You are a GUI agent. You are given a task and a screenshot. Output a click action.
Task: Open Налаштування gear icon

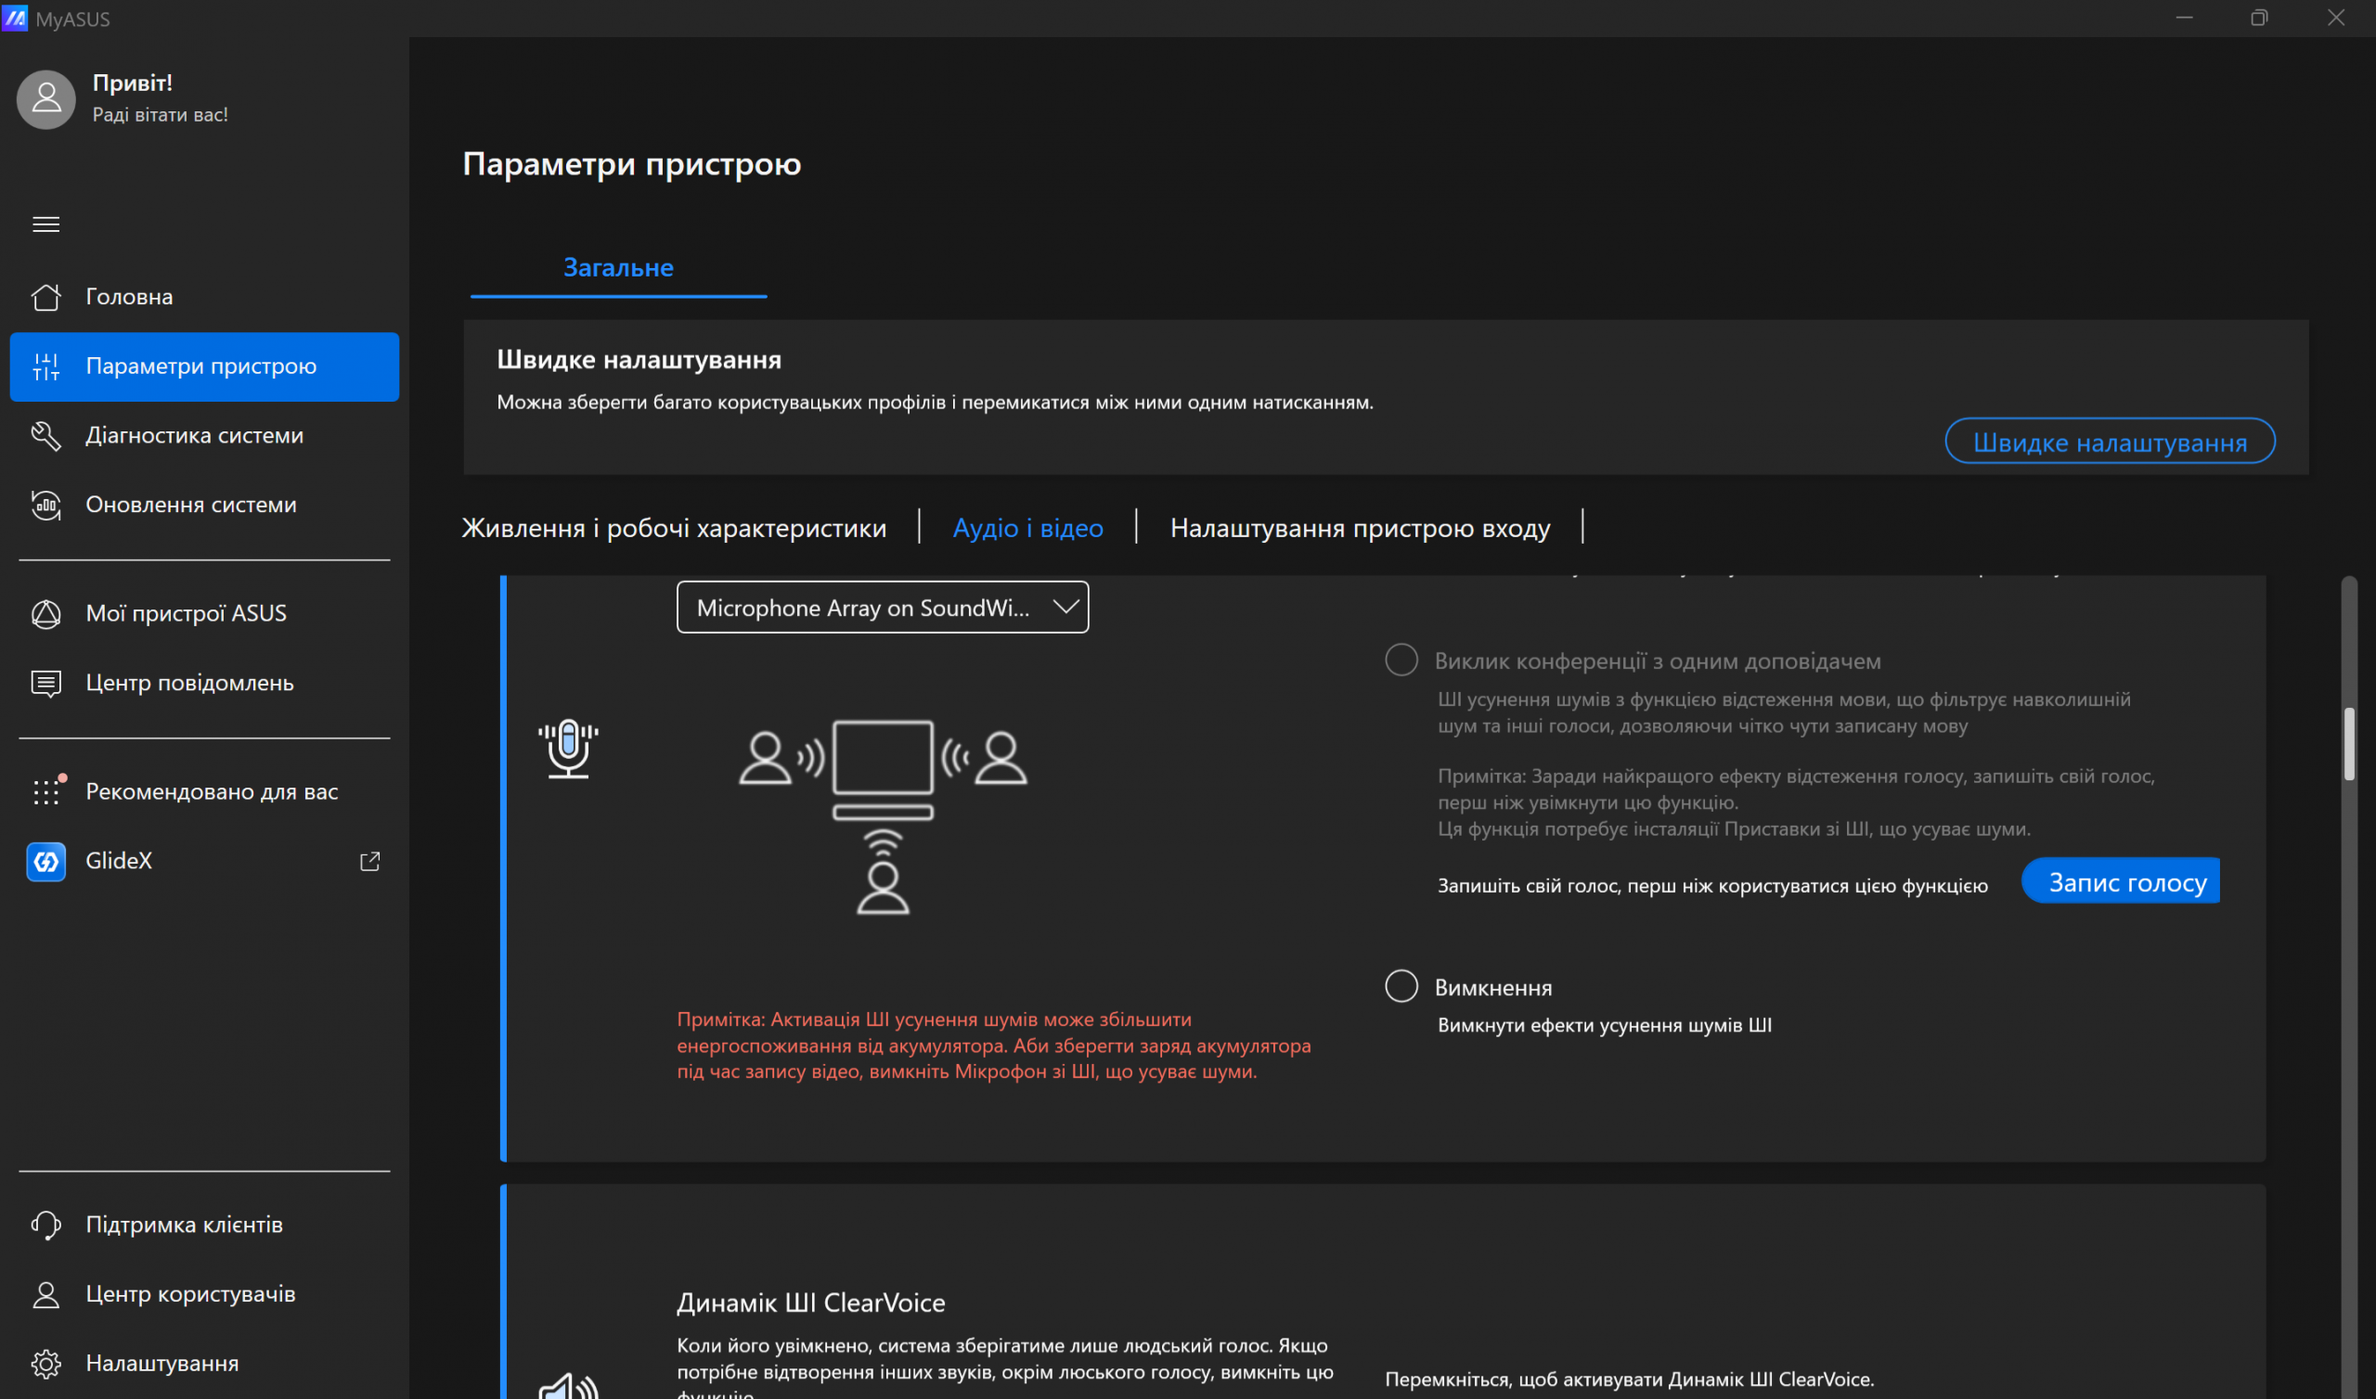45,1363
